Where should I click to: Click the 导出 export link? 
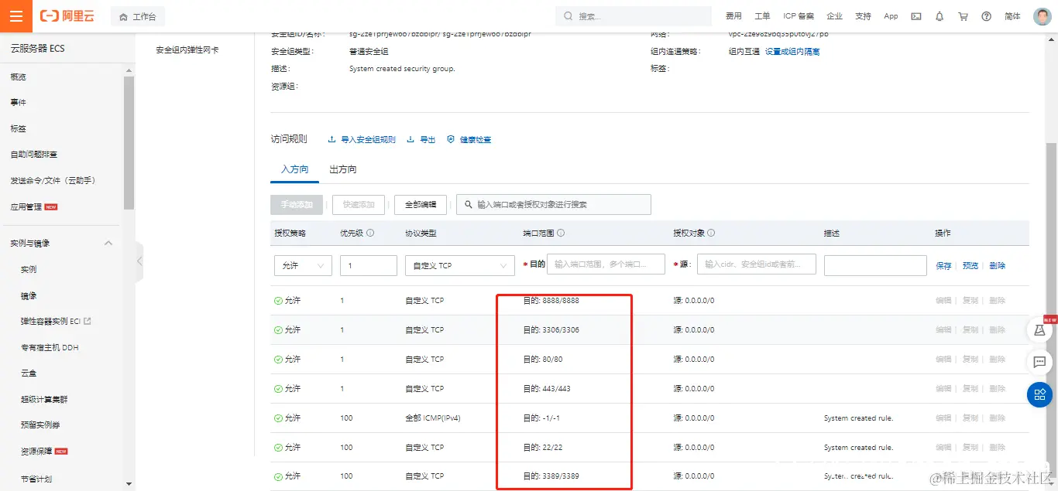click(x=421, y=139)
